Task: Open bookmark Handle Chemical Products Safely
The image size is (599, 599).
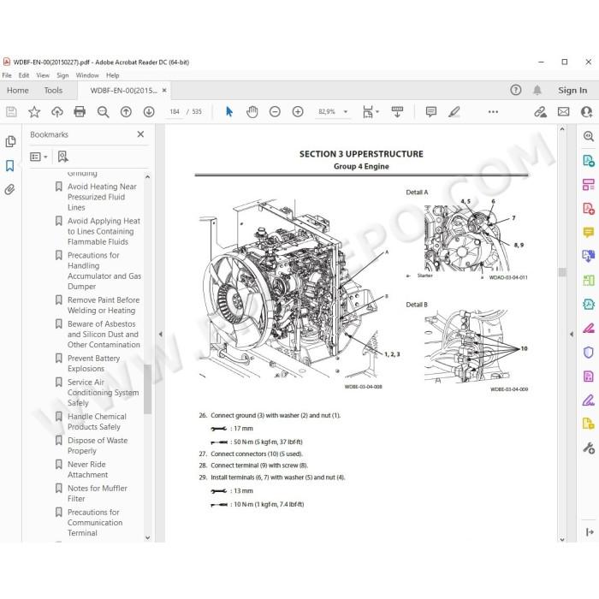Action: click(97, 421)
